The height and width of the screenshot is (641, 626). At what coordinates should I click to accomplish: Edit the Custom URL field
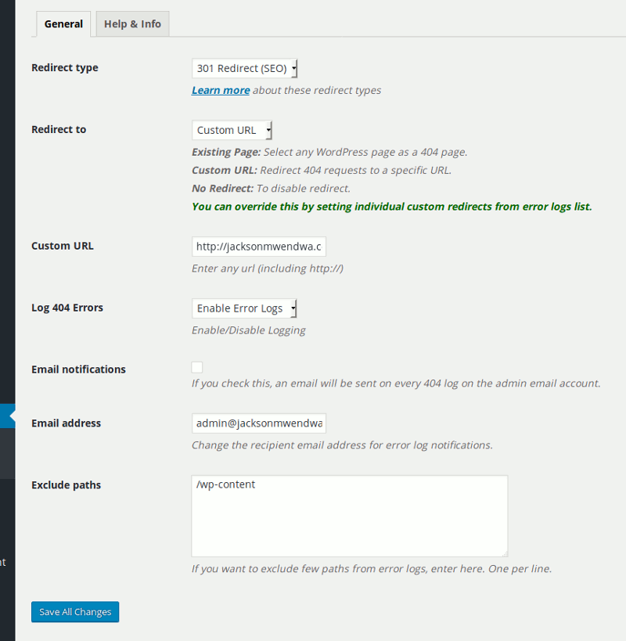tap(258, 246)
